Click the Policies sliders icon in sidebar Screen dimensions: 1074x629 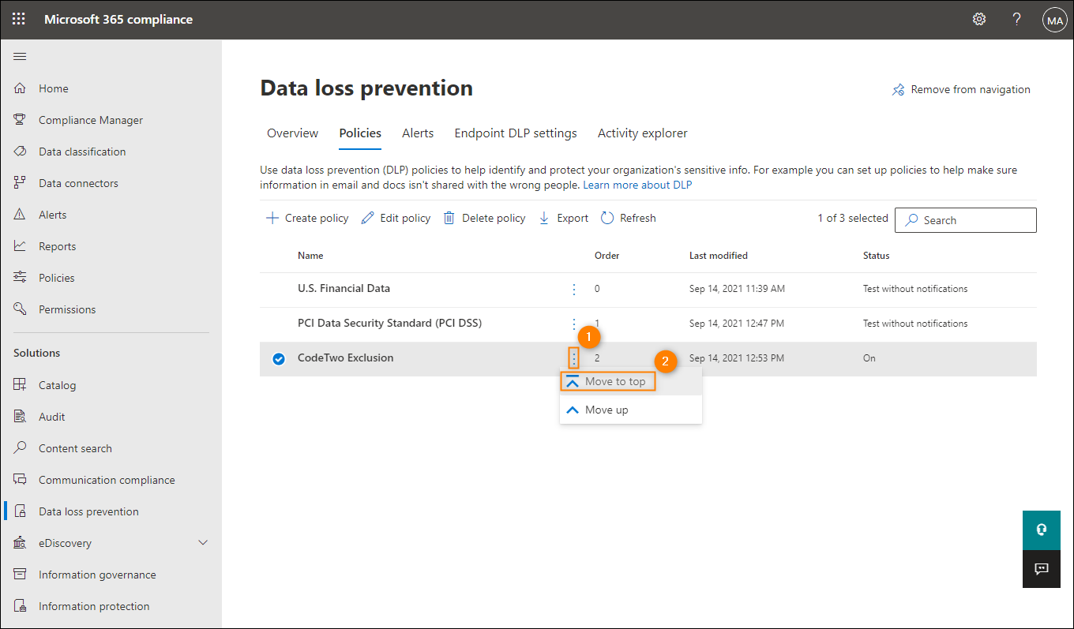21,278
